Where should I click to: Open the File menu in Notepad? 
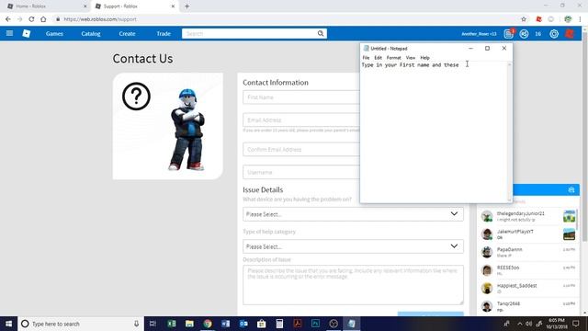pos(366,58)
